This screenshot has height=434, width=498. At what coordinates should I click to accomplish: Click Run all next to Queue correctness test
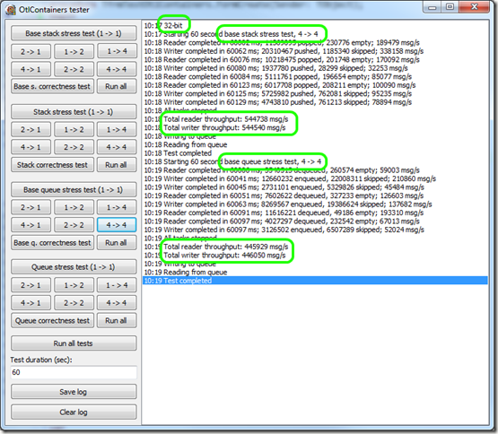point(117,321)
